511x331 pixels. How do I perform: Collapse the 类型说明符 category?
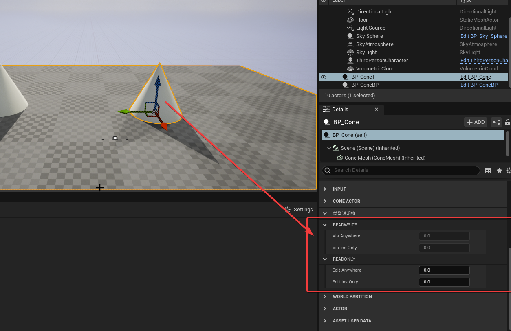pos(325,213)
